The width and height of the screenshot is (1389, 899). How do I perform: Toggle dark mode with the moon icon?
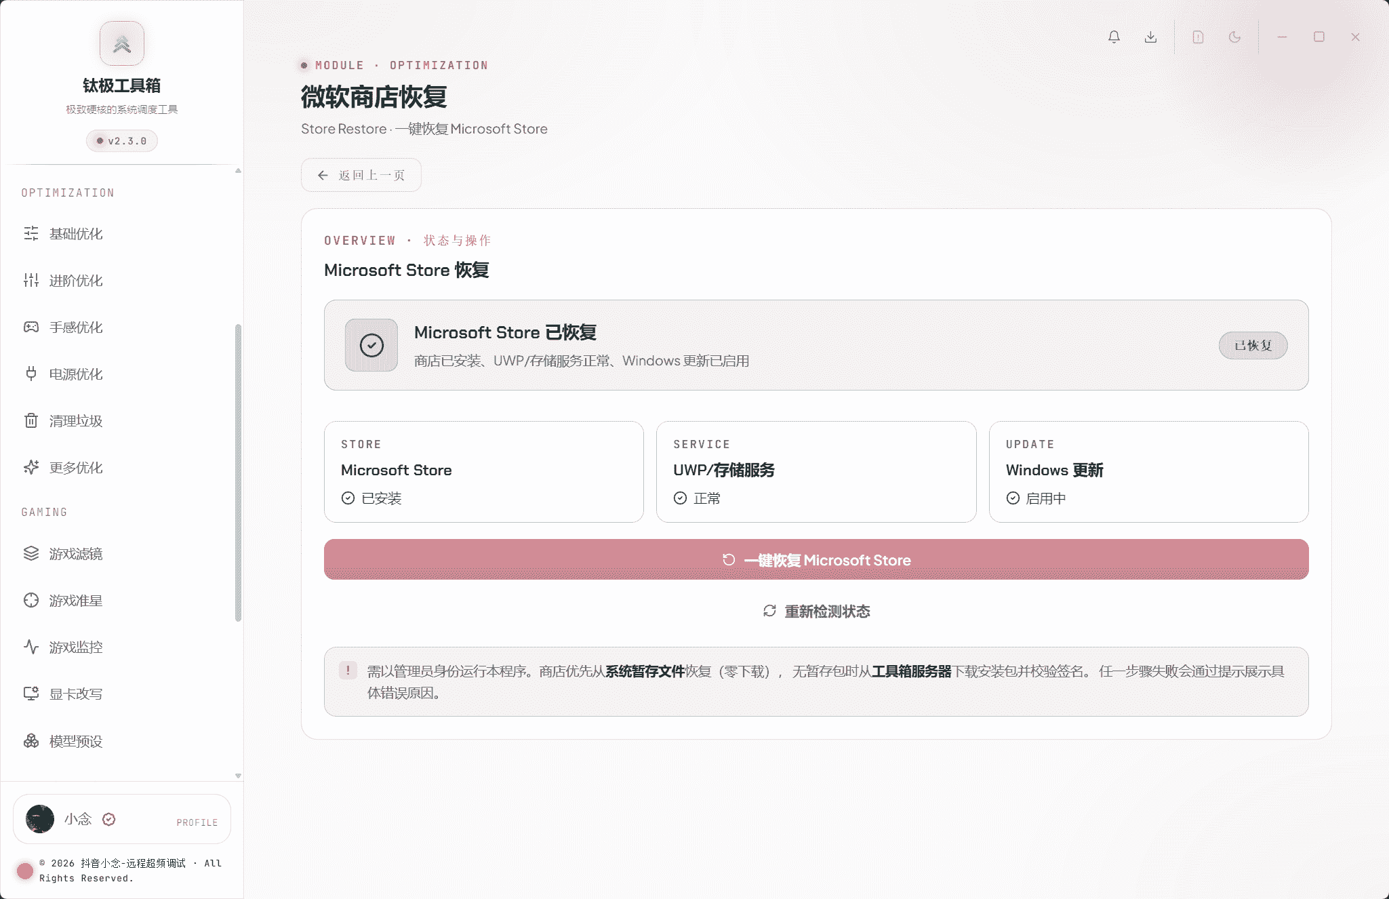coord(1234,37)
